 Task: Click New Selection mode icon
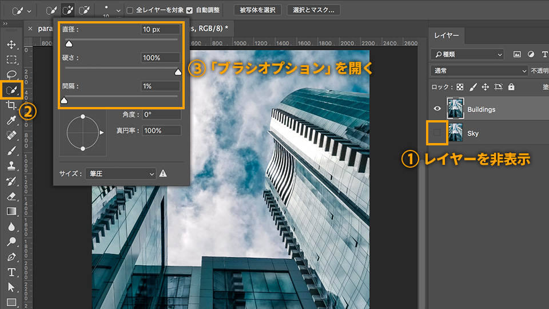pyautogui.click(x=51, y=10)
